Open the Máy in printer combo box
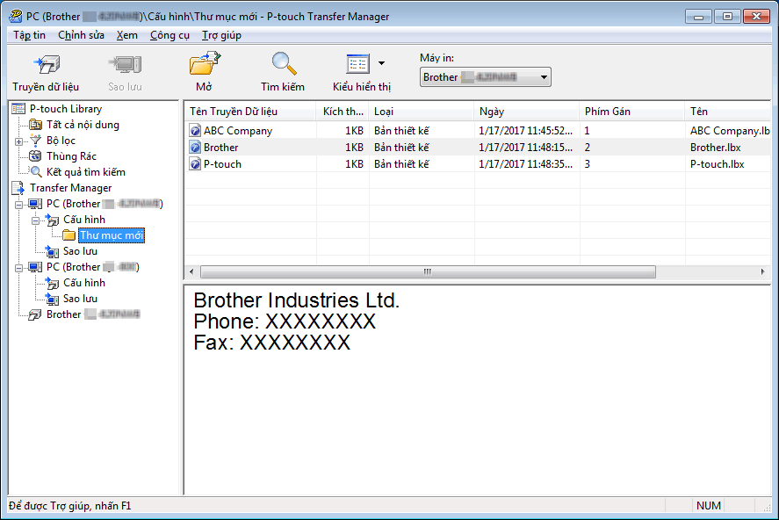 click(485, 77)
